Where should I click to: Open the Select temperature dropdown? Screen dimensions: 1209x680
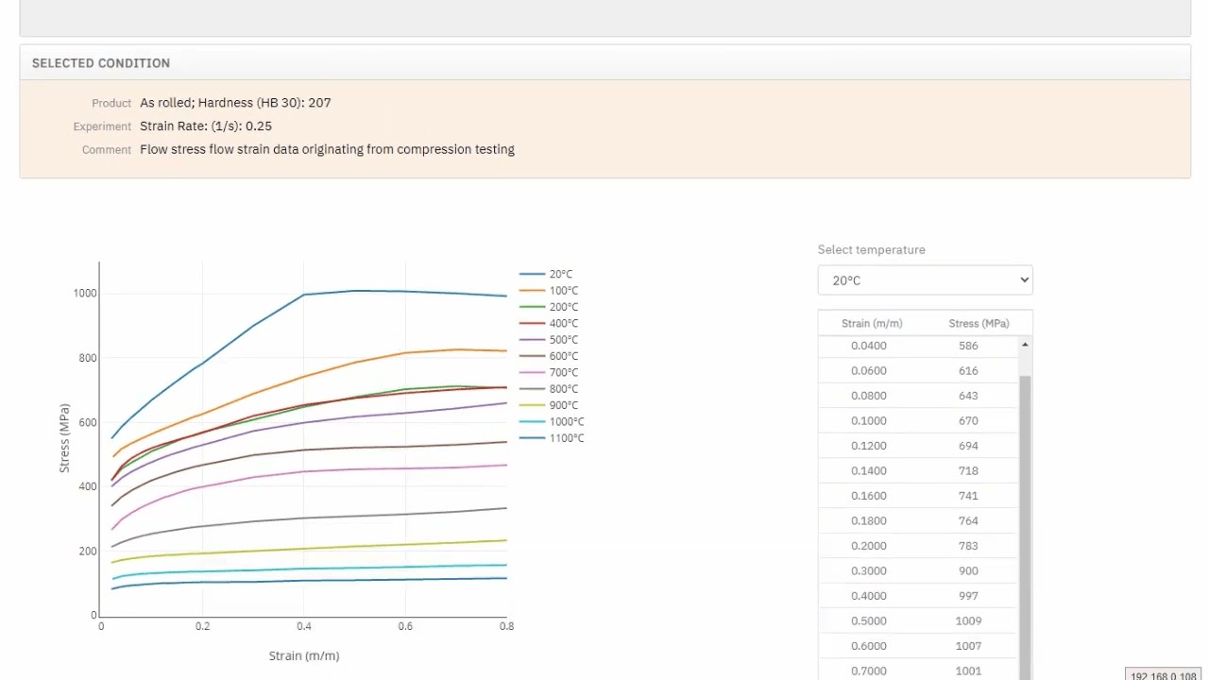(925, 280)
